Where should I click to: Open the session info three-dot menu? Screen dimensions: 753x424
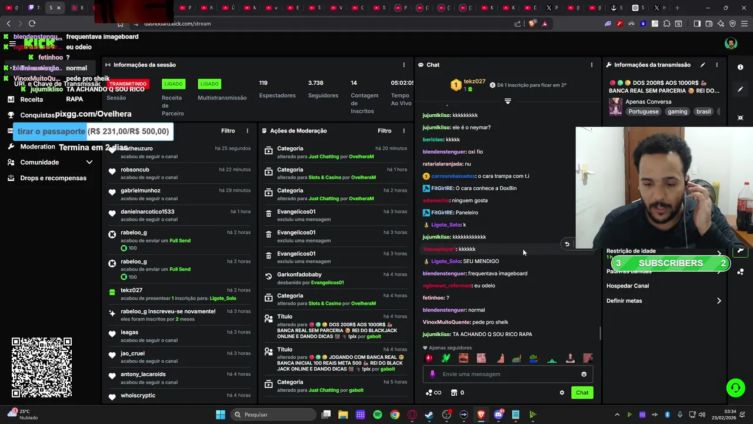click(404, 65)
